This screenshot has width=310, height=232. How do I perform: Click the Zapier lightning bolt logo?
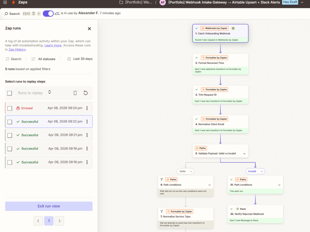13,2
